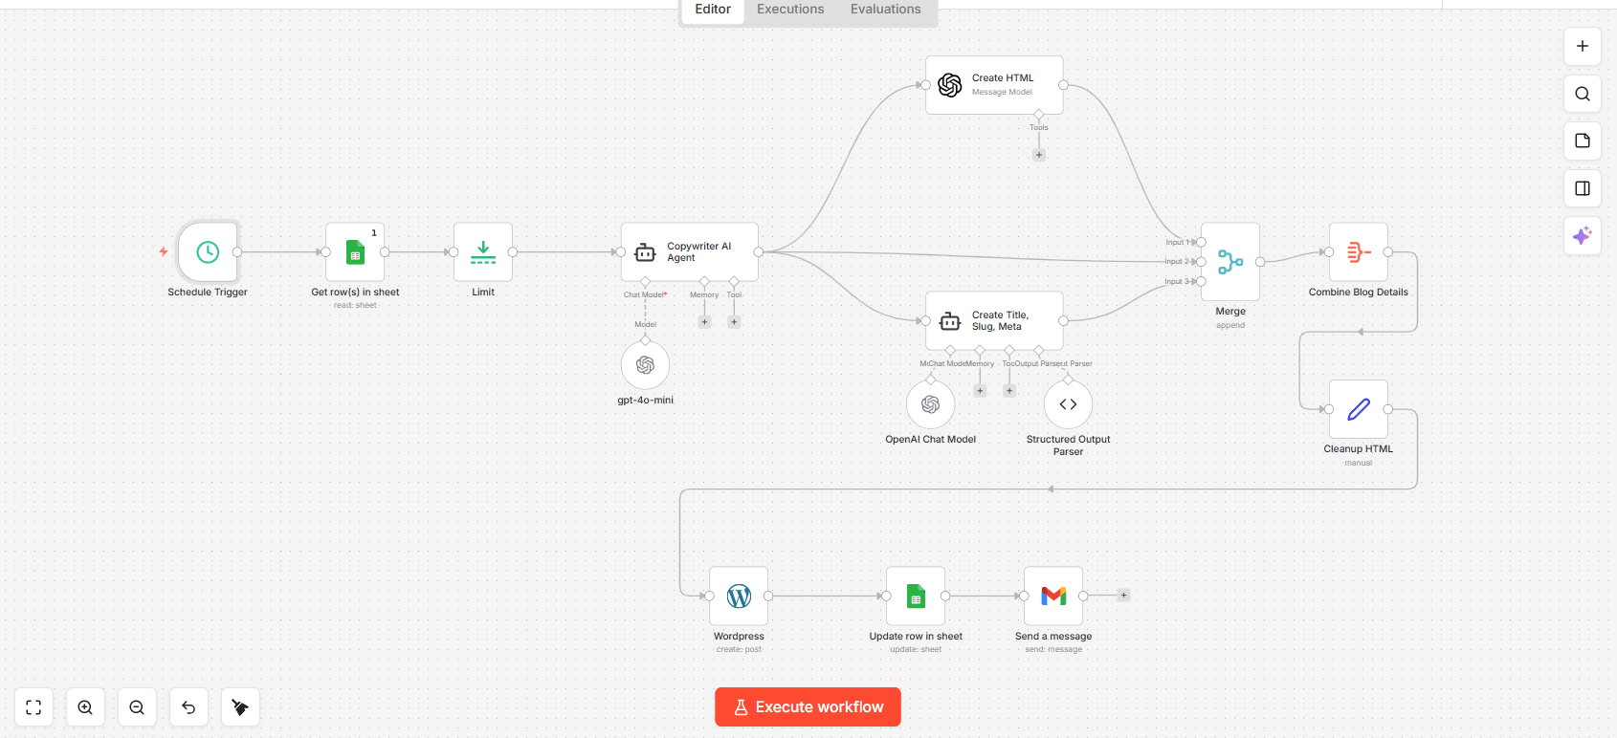Toggle the side panel layout button

(1583, 188)
